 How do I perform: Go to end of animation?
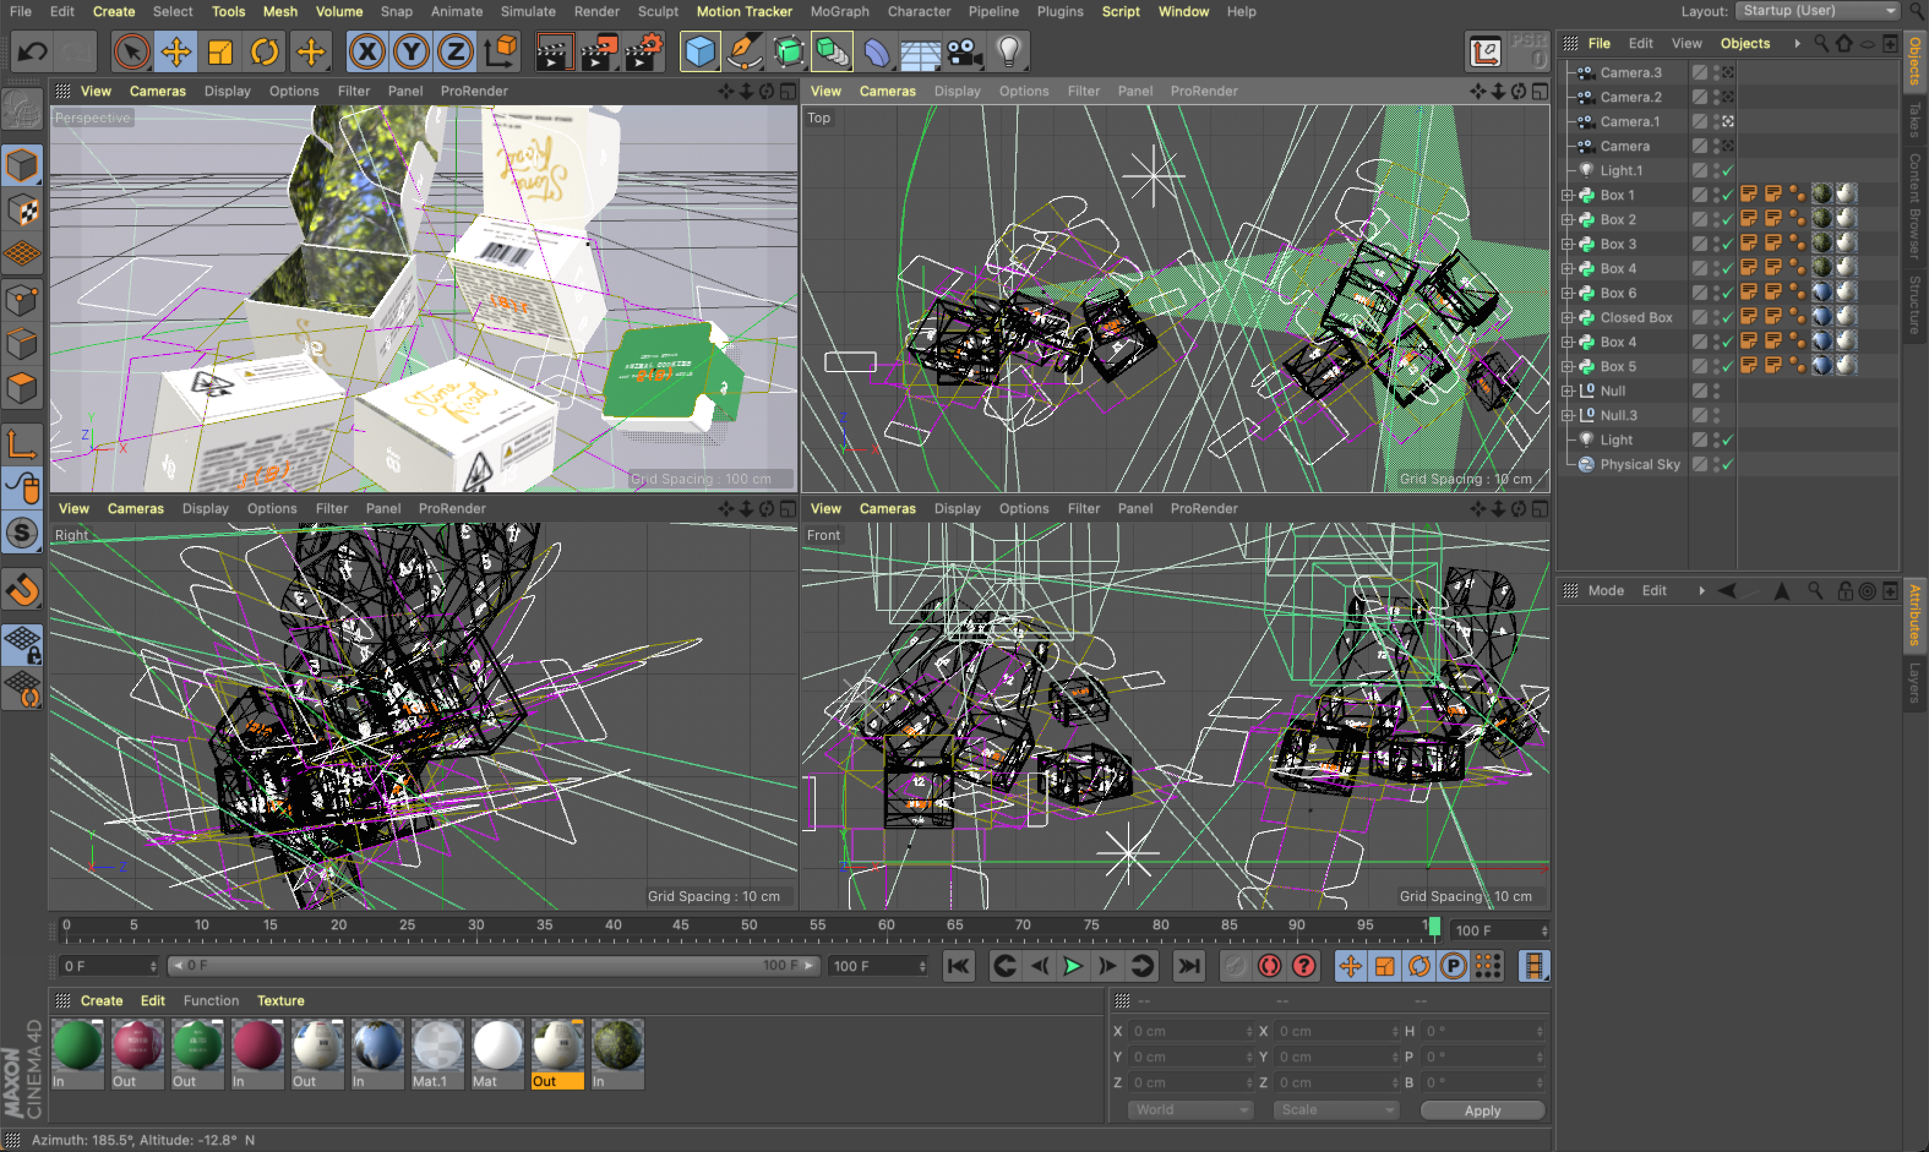pyautogui.click(x=1188, y=966)
